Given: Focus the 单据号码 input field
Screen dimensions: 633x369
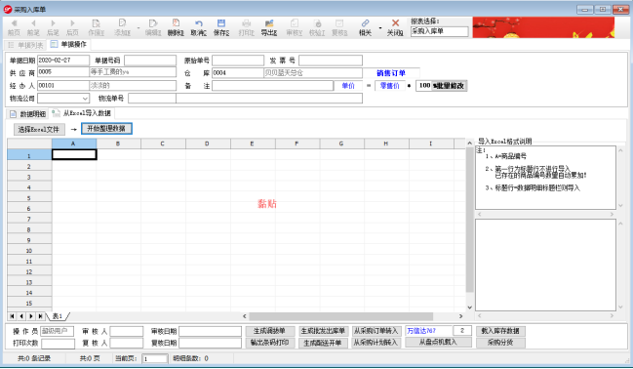Looking at the screenshot, I should (x=150, y=61).
